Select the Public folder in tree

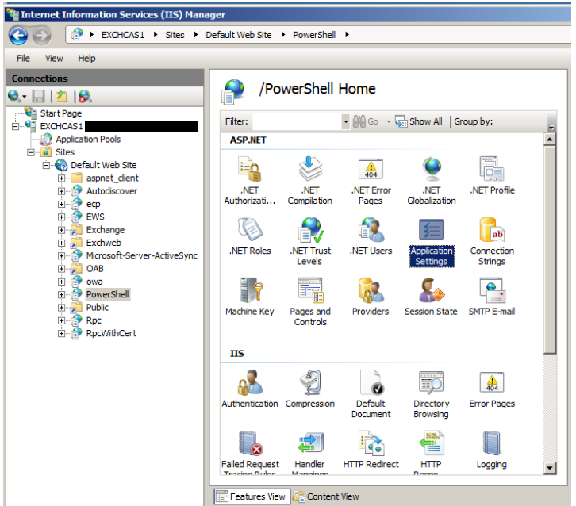pos(98,308)
